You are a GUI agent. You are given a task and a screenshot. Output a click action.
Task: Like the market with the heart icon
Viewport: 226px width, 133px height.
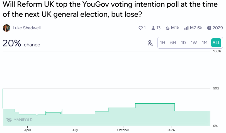(140, 28)
